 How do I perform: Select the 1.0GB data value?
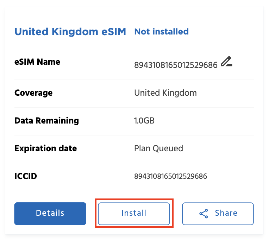tap(144, 121)
